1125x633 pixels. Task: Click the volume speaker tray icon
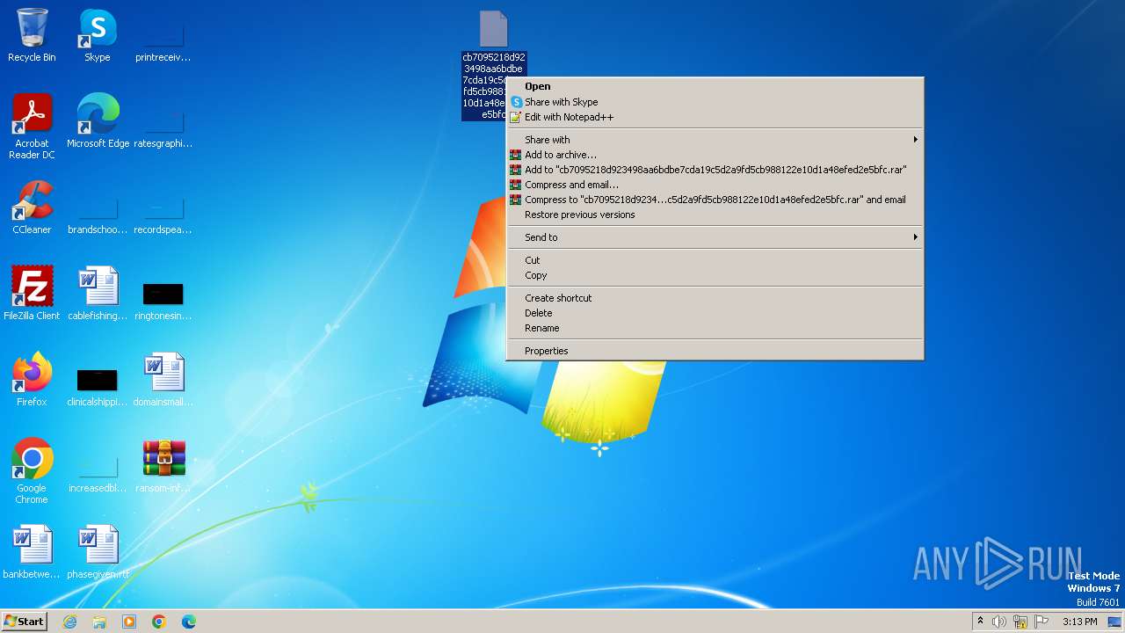point(999,622)
